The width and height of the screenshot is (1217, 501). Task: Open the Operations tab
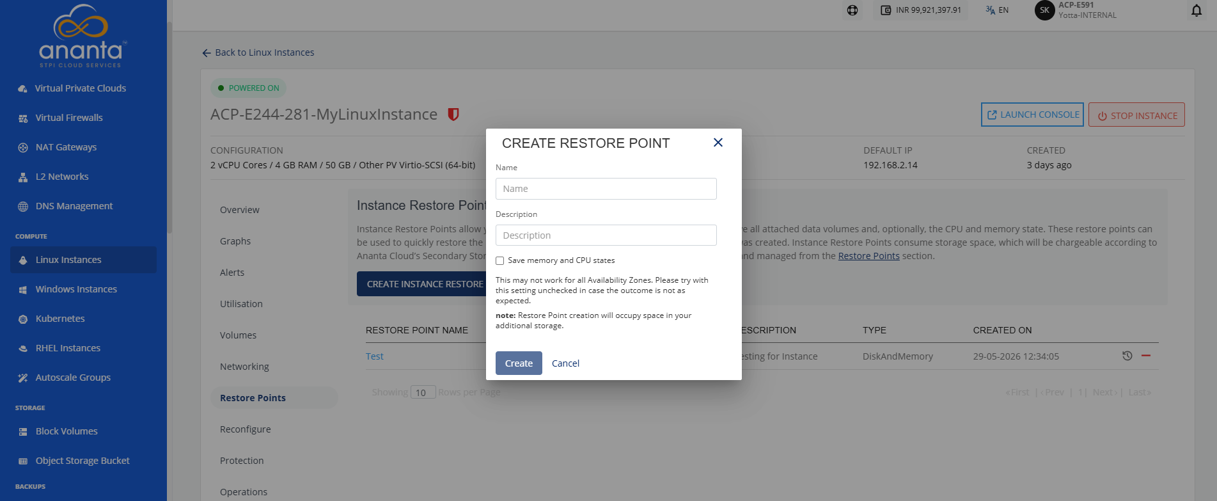pyautogui.click(x=244, y=492)
